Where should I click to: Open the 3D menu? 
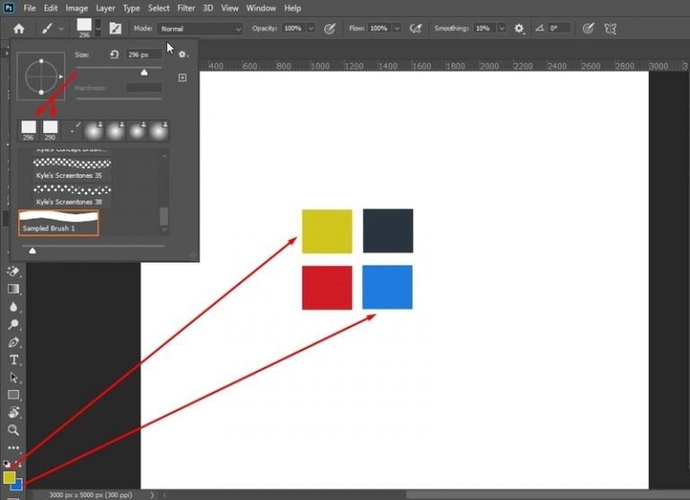coord(208,8)
